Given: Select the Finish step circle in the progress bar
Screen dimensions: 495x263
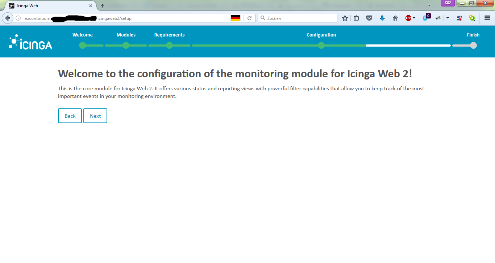Looking at the screenshot, I should tap(473, 46).
